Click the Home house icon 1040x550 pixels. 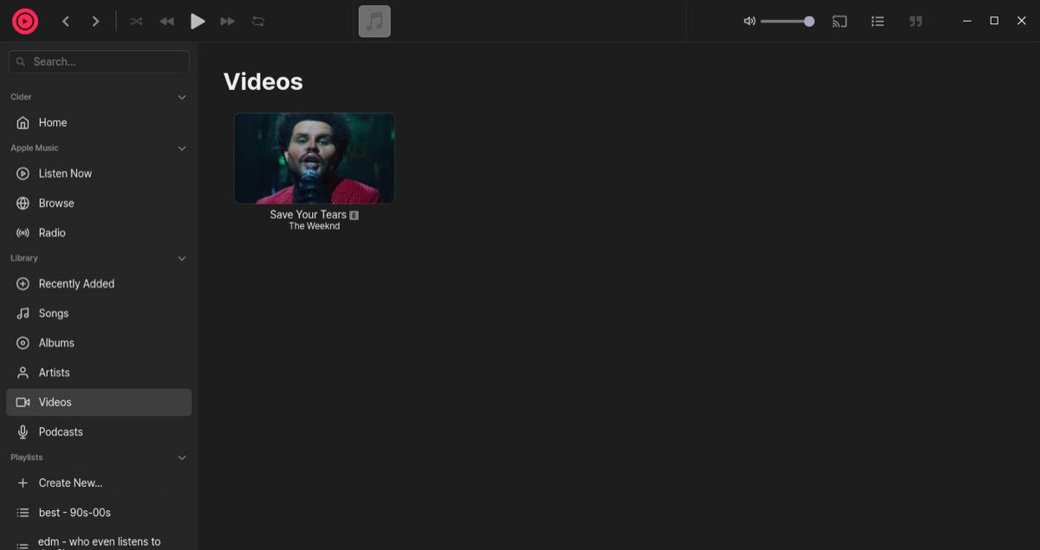click(x=23, y=123)
